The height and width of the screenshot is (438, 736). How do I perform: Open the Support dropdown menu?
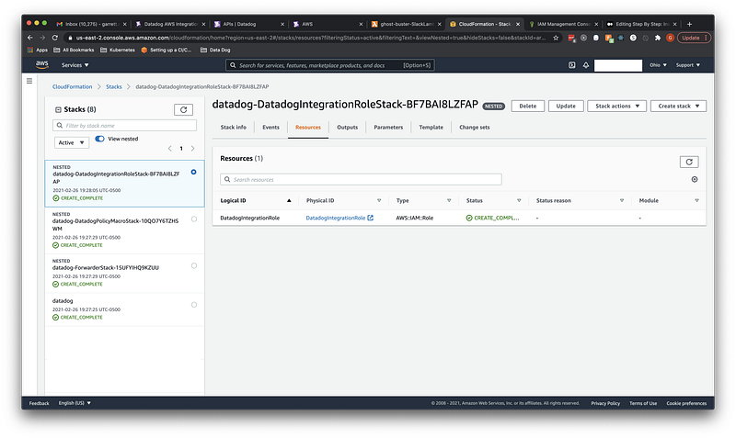tap(688, 65)
